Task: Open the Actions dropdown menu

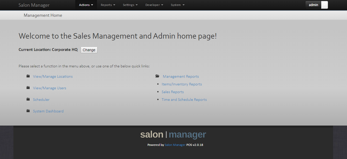Action: coord(86,5)
